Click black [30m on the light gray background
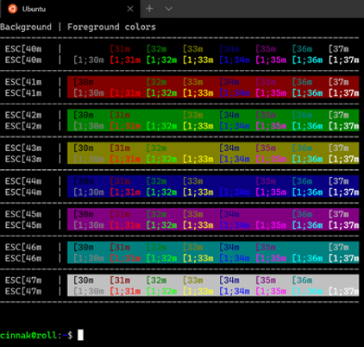The image size is (364, 347). coord(84,281)
